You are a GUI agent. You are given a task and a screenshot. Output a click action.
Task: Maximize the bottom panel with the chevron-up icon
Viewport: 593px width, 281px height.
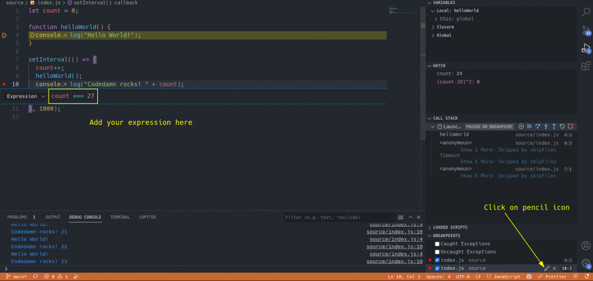coord(411,217)
